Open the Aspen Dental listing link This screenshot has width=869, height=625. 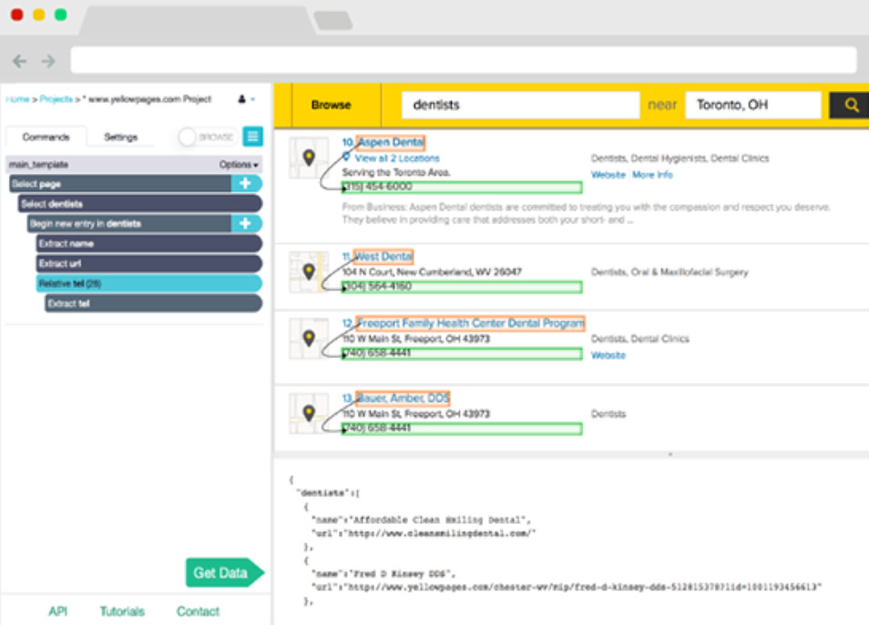point(391,142)
